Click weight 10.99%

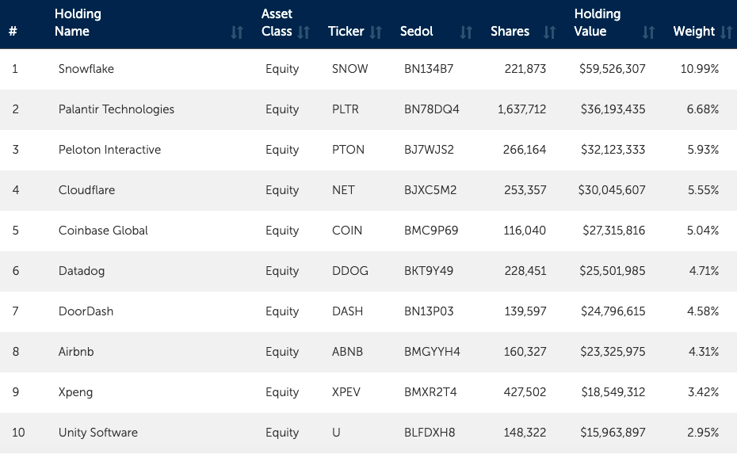pyautogui.click(x=700, y=69)
